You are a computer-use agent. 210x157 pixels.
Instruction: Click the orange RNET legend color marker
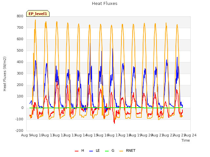(x=121, y=151)
